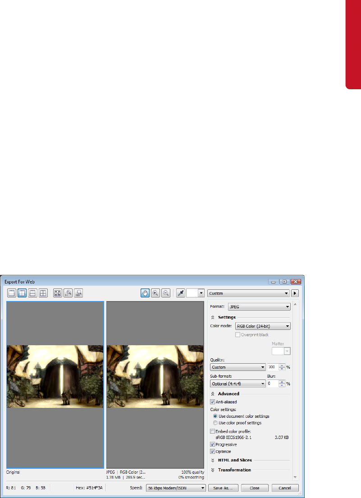Image resolution: width=361 pixels, height=498 pixels.
Task: Click the Save As button
Action: click(x=223, y=488)
